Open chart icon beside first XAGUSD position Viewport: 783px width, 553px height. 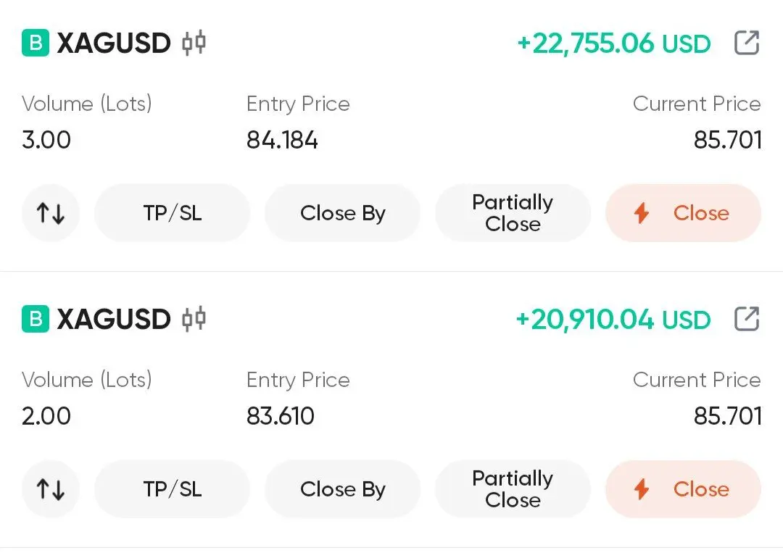click(x=194, y=43)
